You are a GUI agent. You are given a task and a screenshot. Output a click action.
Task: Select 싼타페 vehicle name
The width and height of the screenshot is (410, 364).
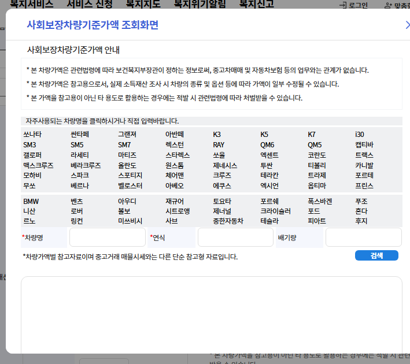click(x=80, y=134)
